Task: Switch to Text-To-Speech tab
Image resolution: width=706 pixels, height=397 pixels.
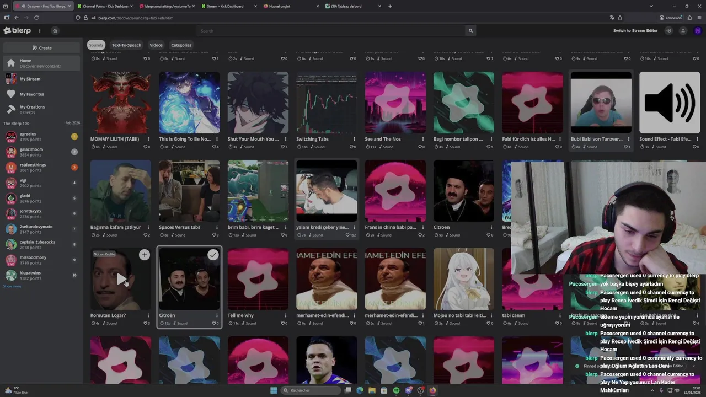Action: pyautogui.click(x=126, y=45)
